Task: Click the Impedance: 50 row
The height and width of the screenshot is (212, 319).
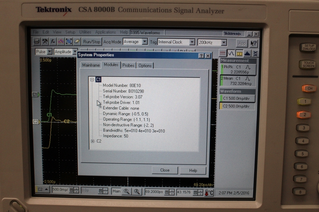Action: click(115, 136)
